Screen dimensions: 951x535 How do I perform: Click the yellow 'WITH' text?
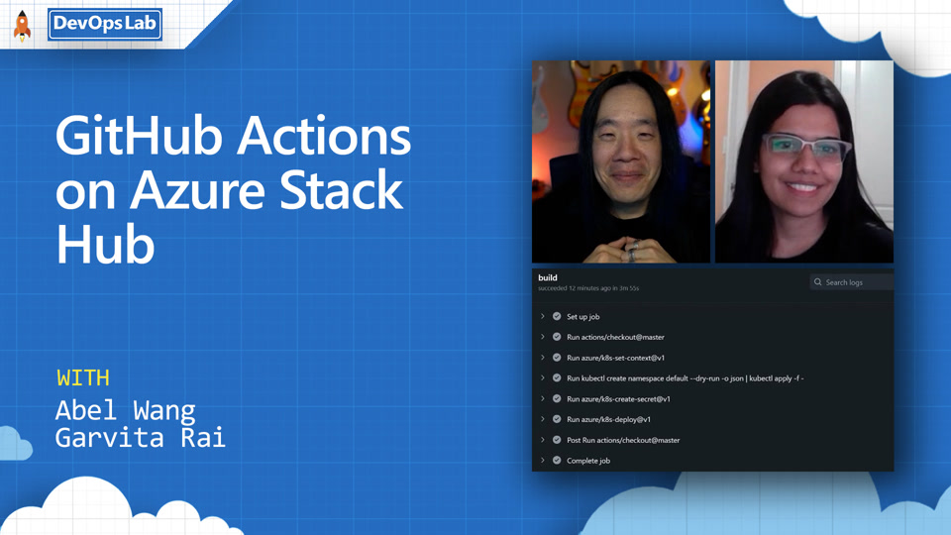[83, 377]
